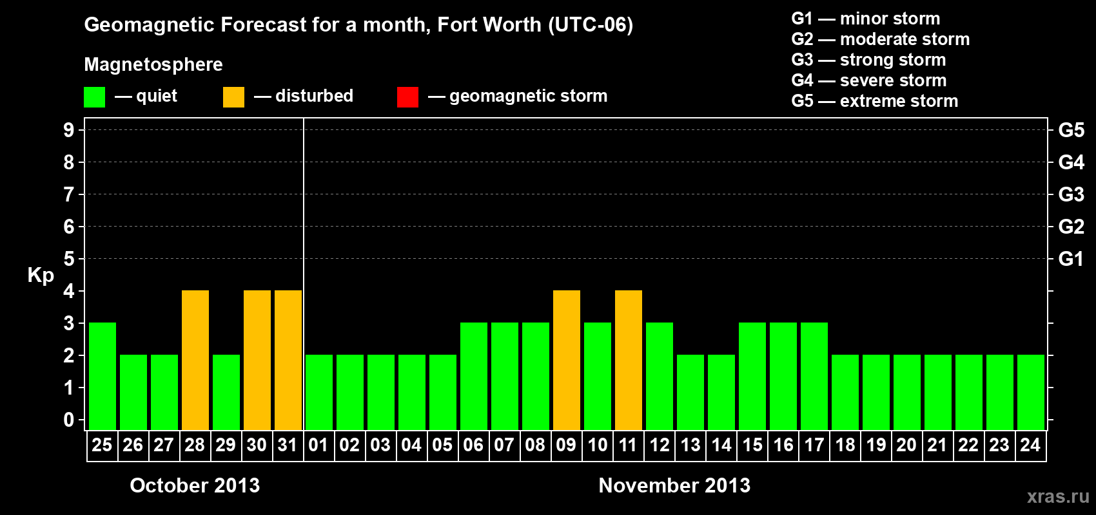This screenshot has height=515, width=1096.
Task: Click date label 24 on axis
Action: pos(1030,445)
